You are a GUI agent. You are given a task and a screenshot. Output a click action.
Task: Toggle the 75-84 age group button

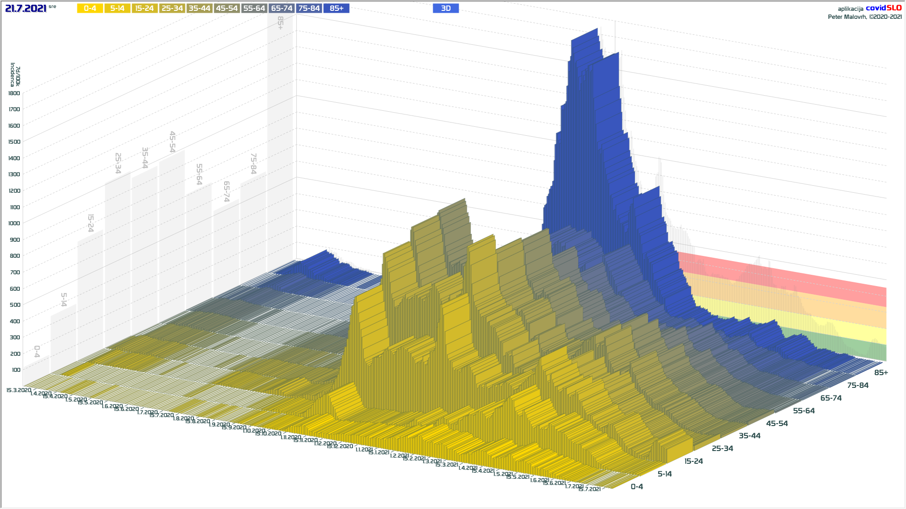pos(309,8)
